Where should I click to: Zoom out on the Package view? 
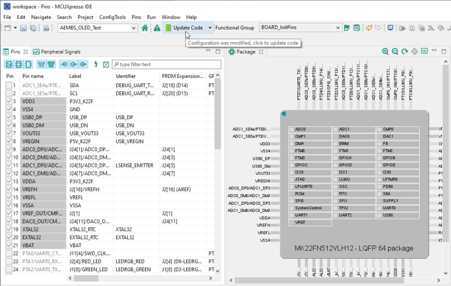tap(395, 51)
